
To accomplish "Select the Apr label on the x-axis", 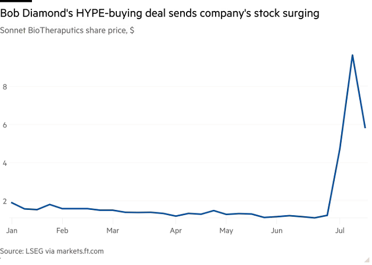I will 176,230.
